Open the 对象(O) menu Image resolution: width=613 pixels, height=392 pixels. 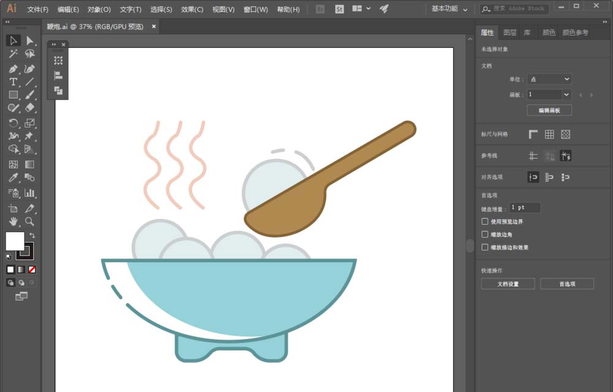pos(99,9)
